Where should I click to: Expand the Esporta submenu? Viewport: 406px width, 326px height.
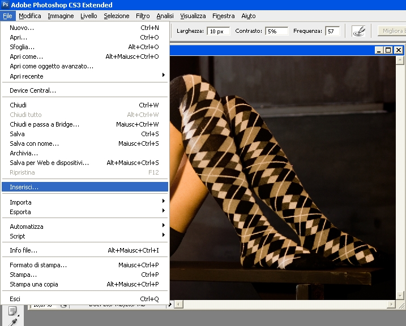click(85, 212)
